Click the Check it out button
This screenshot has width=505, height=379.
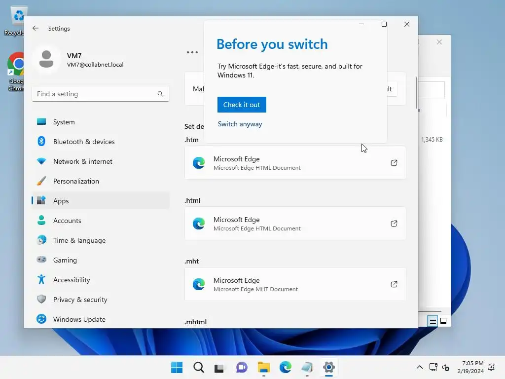pyautogui.click(x=242, y=105)
